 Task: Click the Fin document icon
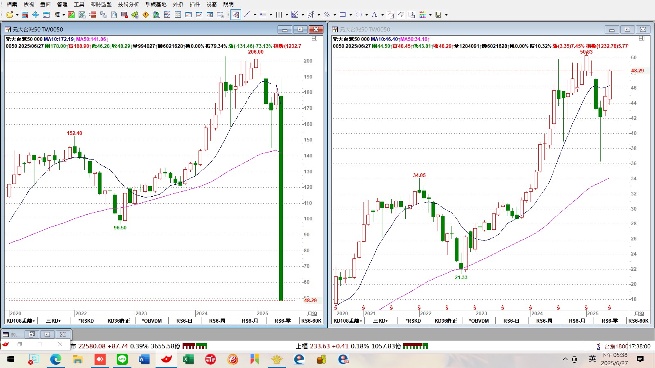coord(114,15)
